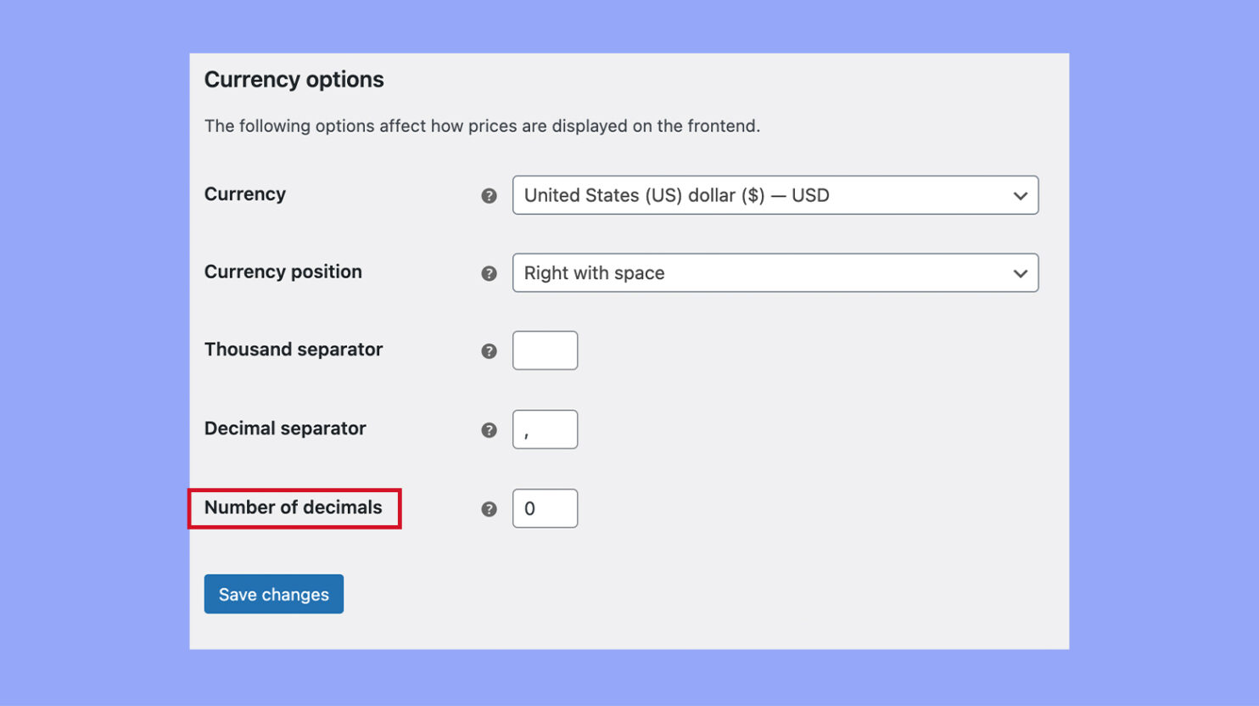This screenshot has height=706, width=1259.
Task: Click the Number of decimals input field
Action: pos(545,508)
